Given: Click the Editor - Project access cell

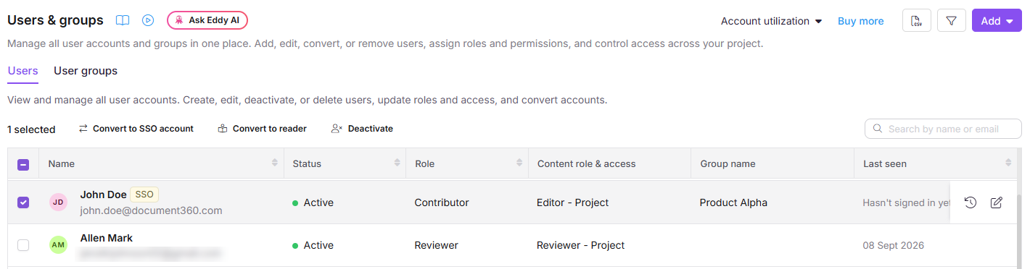Looking at the screenshot, I should pos(572,202).
